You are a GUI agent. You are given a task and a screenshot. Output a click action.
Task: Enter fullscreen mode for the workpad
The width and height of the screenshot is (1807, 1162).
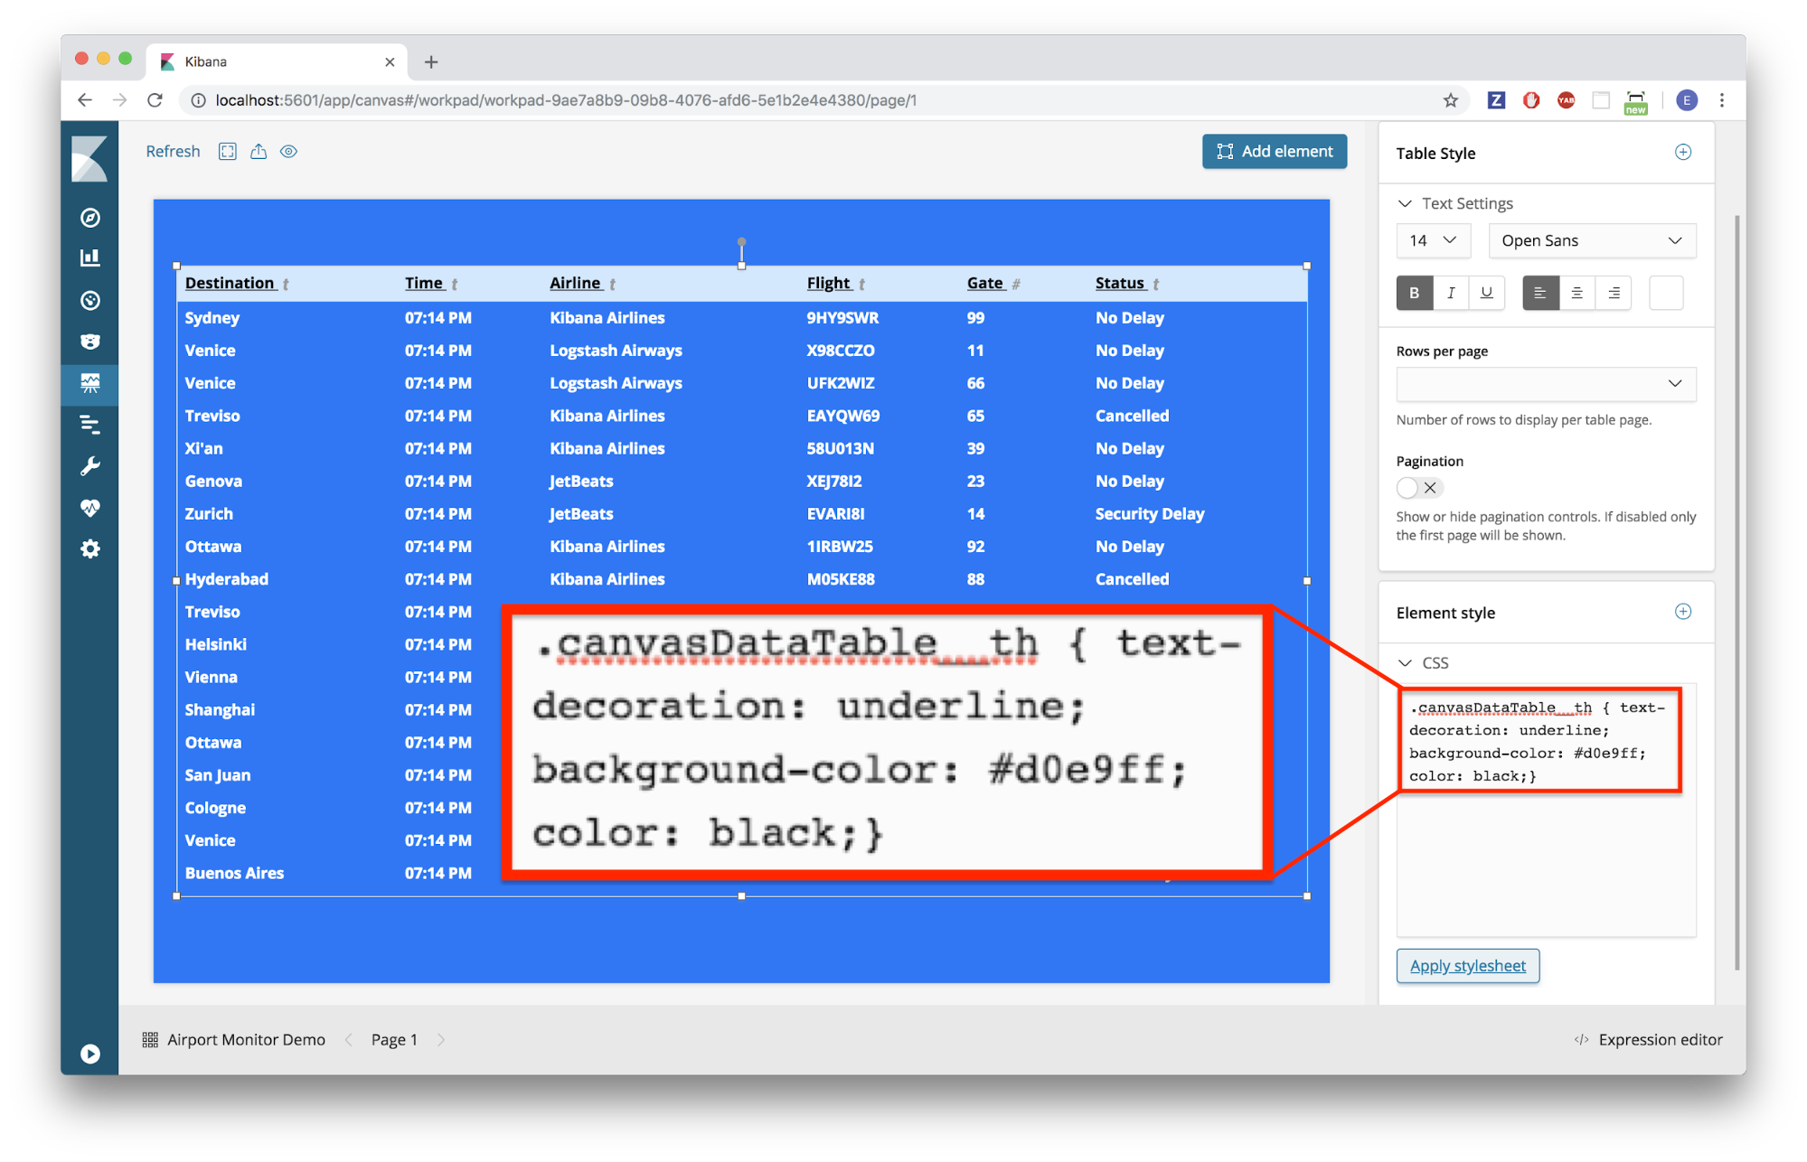pos(228,152)
